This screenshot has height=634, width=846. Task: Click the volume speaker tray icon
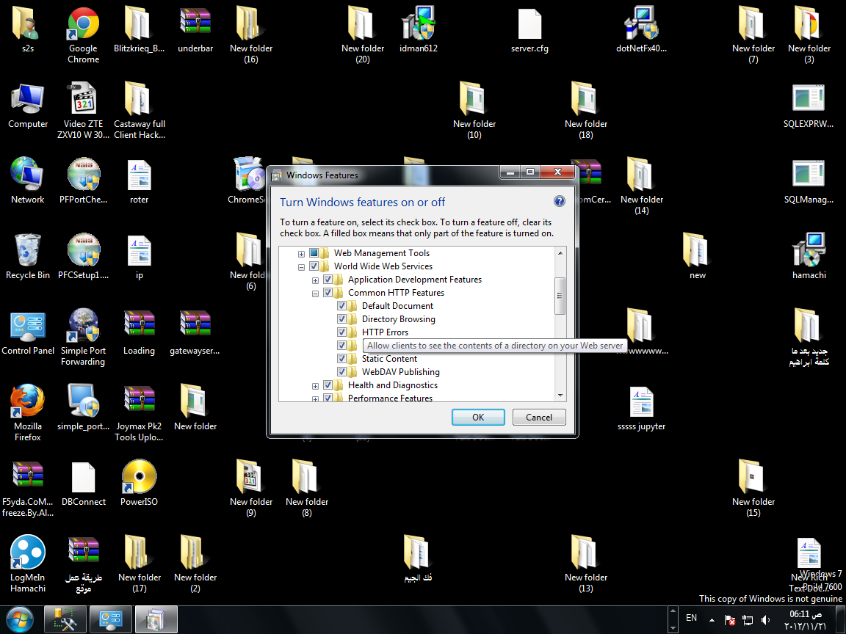(766, 619)
